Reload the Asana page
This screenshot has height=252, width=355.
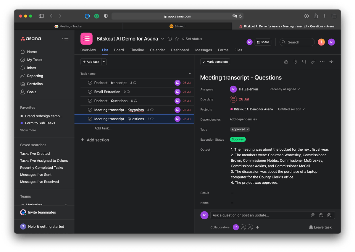click(241, 16)
